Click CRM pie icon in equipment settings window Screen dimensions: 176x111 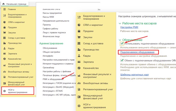(x=79, y=25)
